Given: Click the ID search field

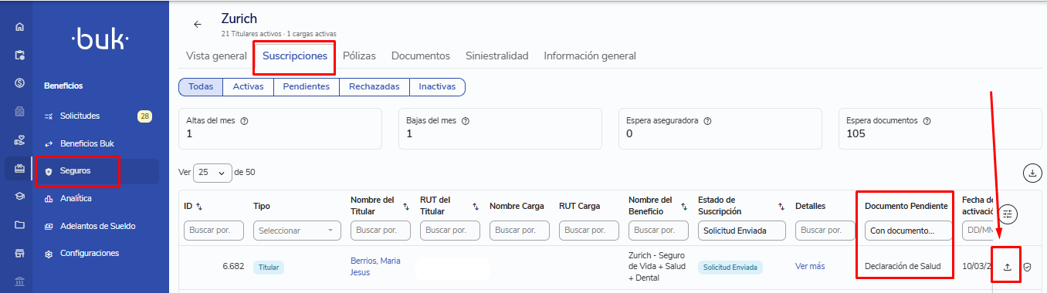Looking at the screenshot, I should [x=214, y=231].
